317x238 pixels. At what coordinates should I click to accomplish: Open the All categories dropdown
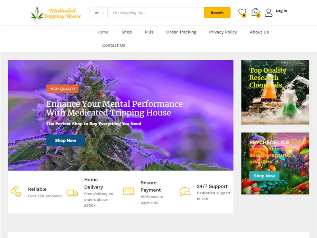click(98, 12)
